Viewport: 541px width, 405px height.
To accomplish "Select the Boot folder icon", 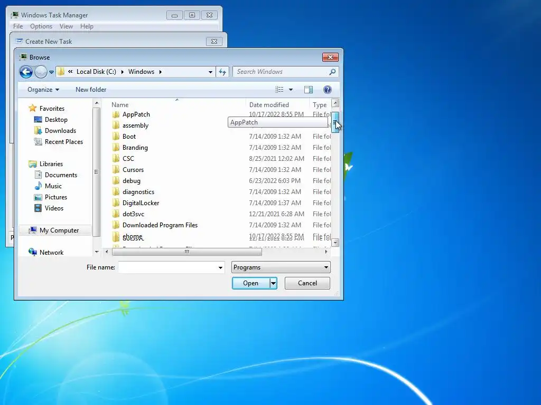I will pyautogui.click(x=116, y=137).
